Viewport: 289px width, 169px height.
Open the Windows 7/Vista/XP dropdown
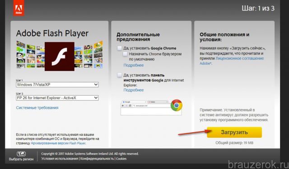click(x=57, y=85)
